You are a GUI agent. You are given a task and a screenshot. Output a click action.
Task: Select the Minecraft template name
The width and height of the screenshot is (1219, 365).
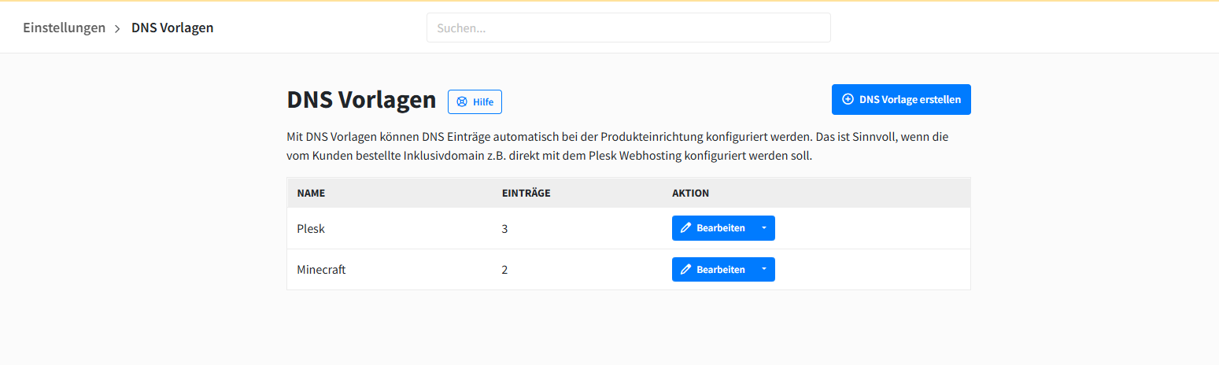pos(321,269)
